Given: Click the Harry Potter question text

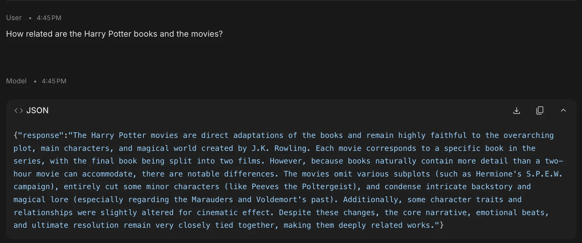Looking at the screenshot, I should click(x=114, y=34).
